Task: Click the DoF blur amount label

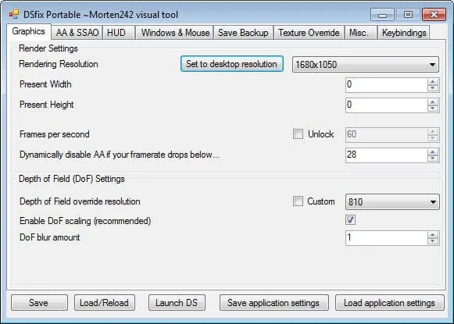Action: pos(50,237)
